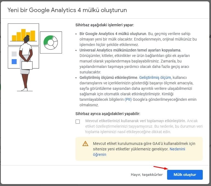Image resolution: width=211 pixels, height=186 pixels.
Task: Click the warning triangle icon
Action: point(85,144)
